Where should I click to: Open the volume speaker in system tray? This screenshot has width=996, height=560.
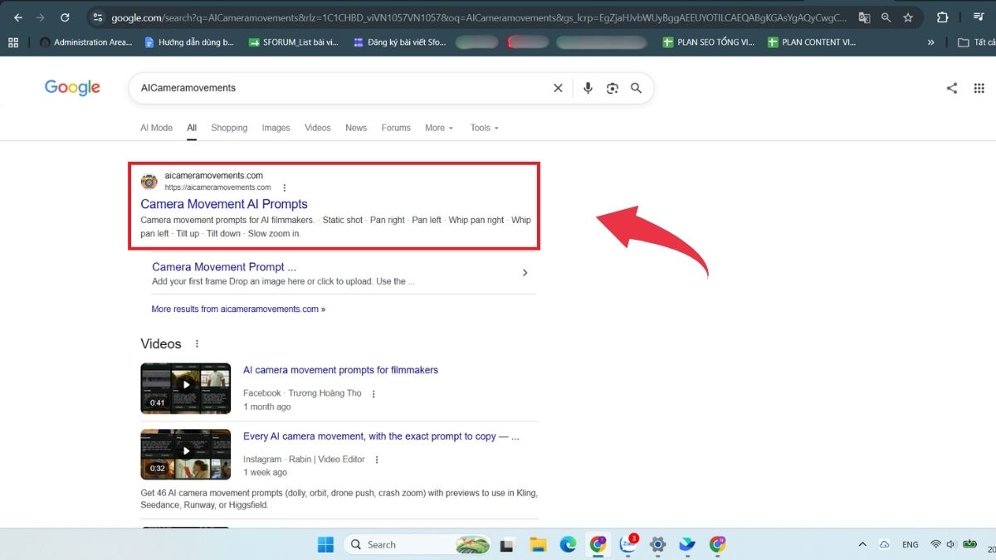(x=951, y=544)
